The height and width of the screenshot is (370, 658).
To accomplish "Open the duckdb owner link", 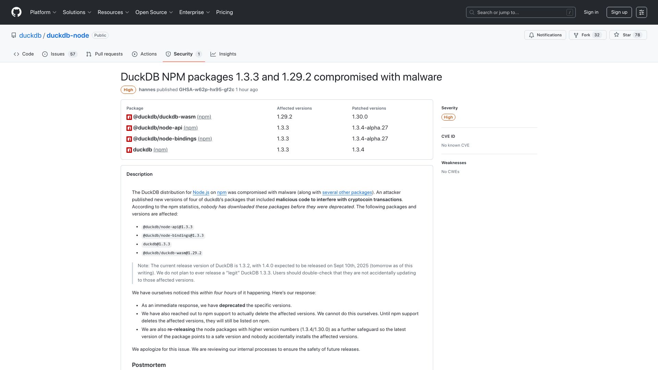I will (30, 35).
